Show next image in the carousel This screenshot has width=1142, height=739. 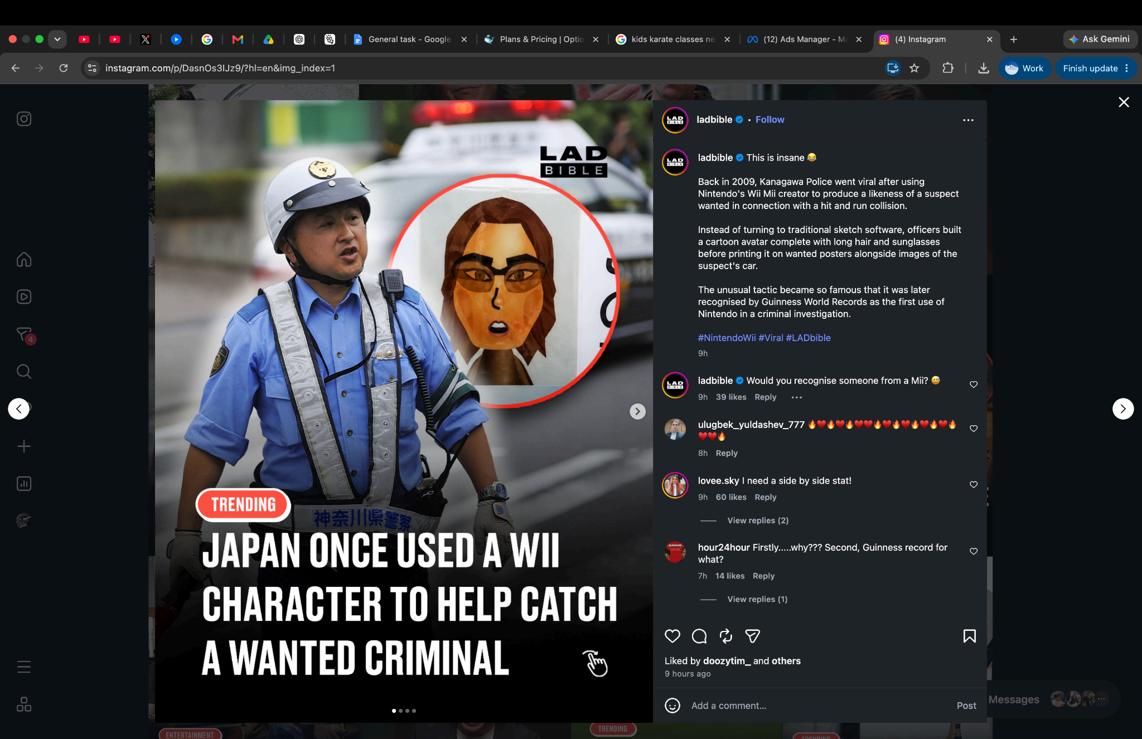coord(637,411)
